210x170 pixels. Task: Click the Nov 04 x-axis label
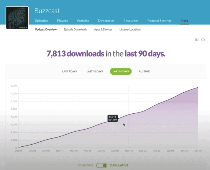(46, 151)
